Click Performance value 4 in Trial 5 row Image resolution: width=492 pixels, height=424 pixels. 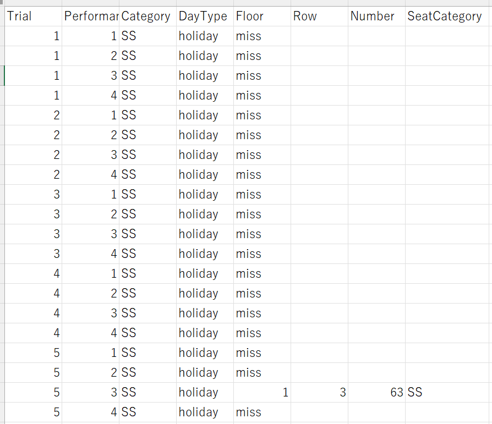[x=91, y=412]
